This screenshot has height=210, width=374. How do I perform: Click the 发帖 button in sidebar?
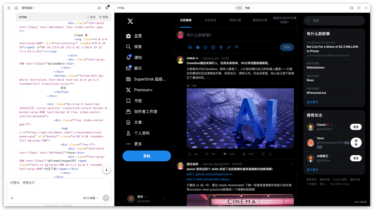pos(146,156)
